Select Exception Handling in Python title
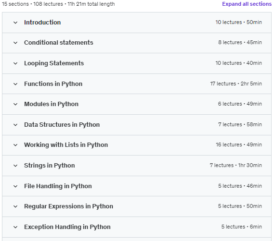274x241 pixels. pyautogui.click(x=67, y=227)
